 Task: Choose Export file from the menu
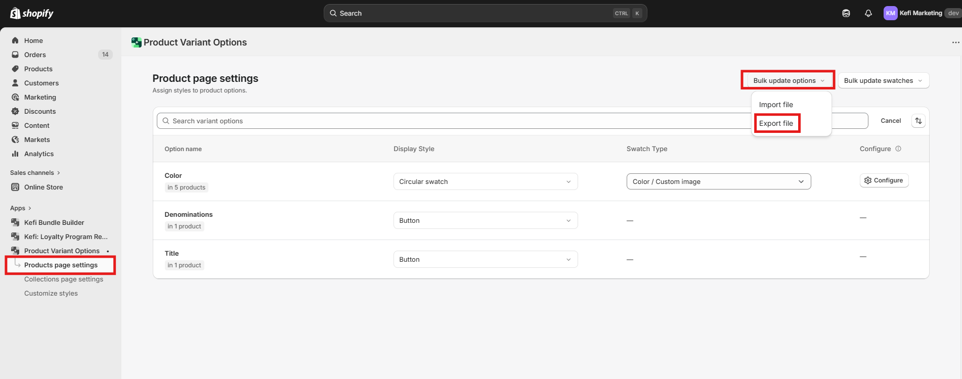(x=776, y=123)
